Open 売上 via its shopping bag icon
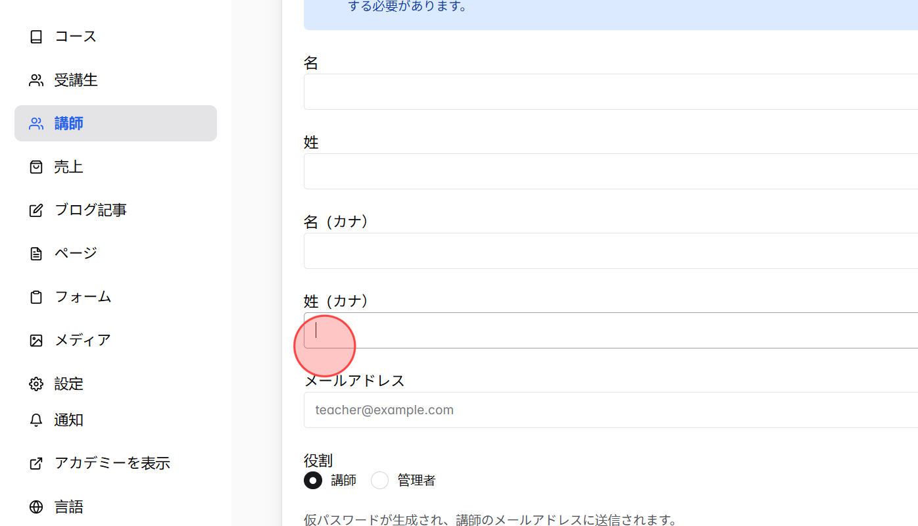 click(x=36, y=166)
